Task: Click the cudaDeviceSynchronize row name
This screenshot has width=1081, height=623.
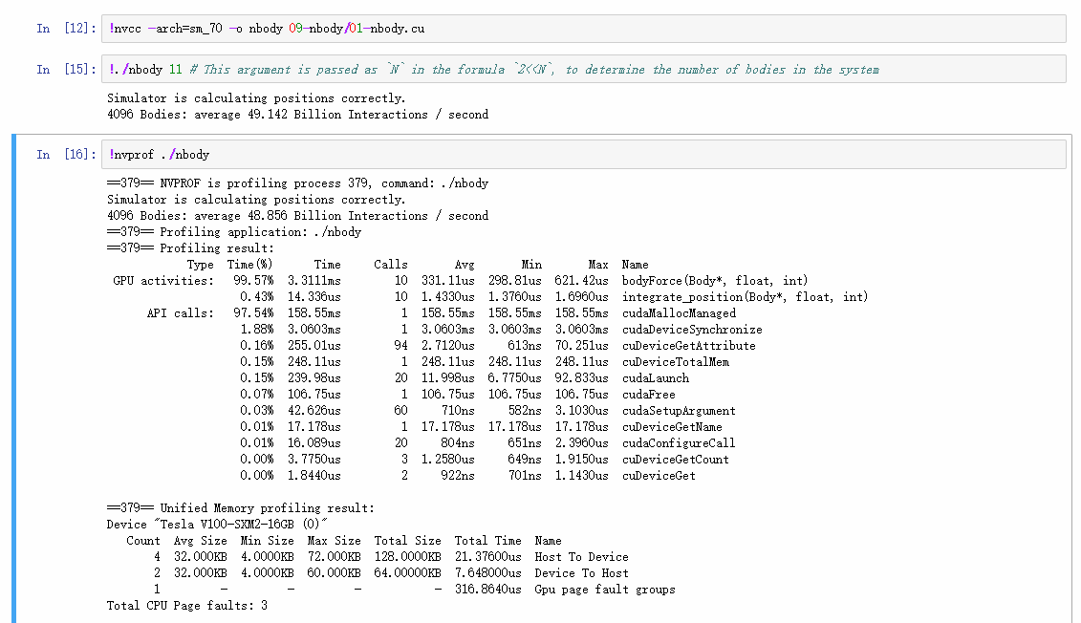Action: [x=691, y=330]
